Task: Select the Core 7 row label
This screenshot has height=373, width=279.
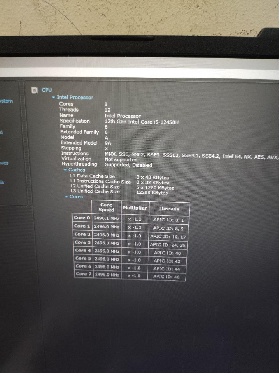Action: click(84, 274)
